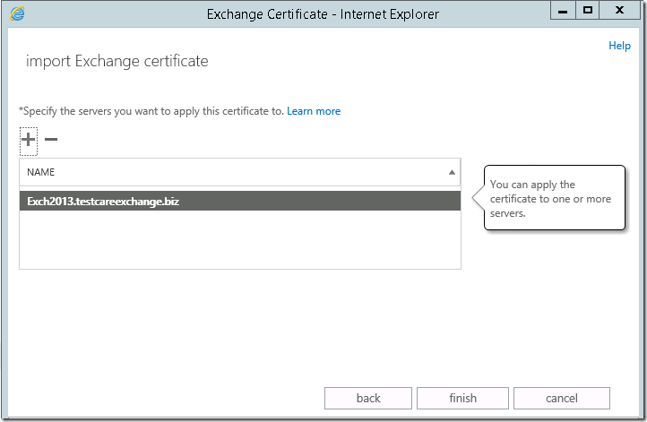Click the plus icon to add a server

coord(29,140)
